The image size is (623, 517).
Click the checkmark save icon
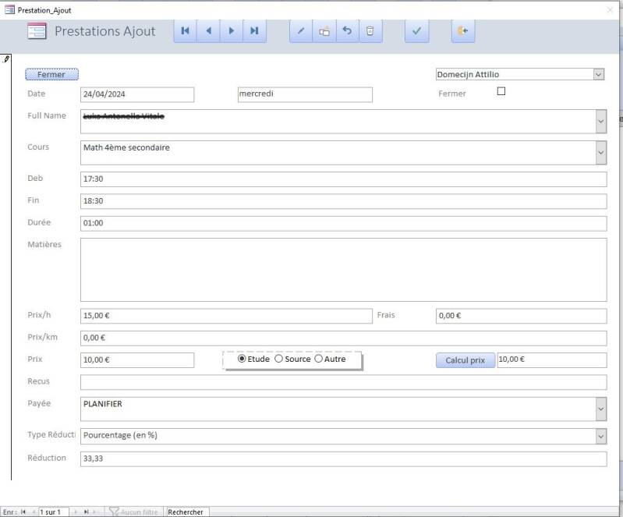(x=416, y=31)
